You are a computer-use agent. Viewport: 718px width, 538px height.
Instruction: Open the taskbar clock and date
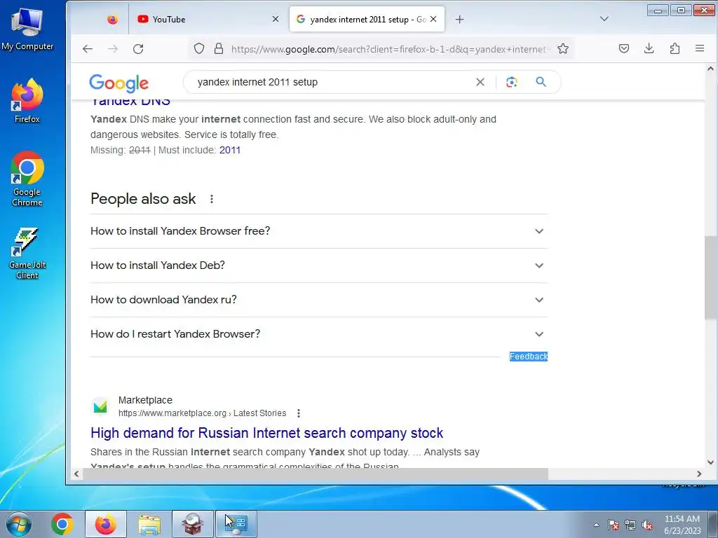[x=682, y=525]
